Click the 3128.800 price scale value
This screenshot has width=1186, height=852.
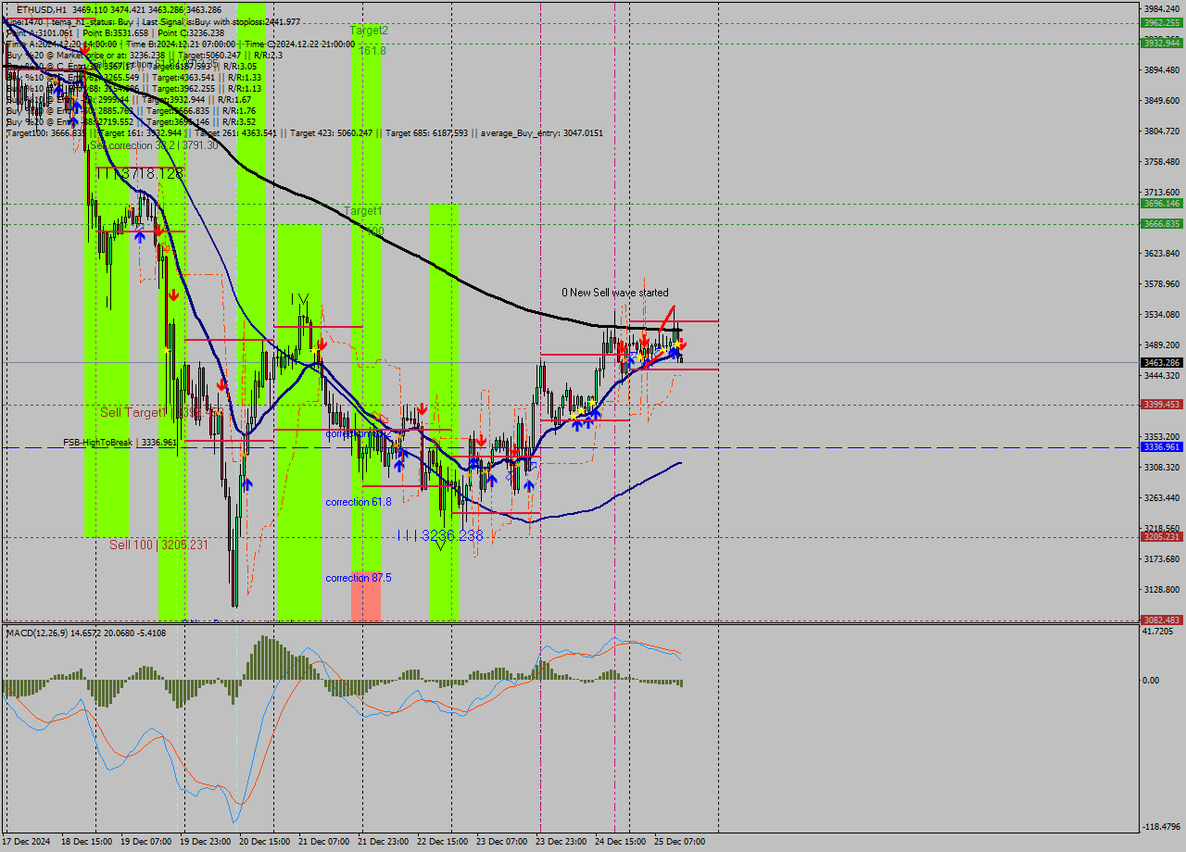click(1162, 590)
